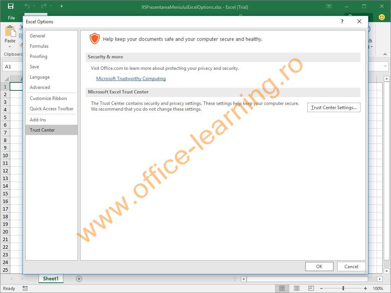Open the Customize Quick Access Toolbar dropdown
The height and width of the screenshot is (293, 391).
tap(61, 6)
